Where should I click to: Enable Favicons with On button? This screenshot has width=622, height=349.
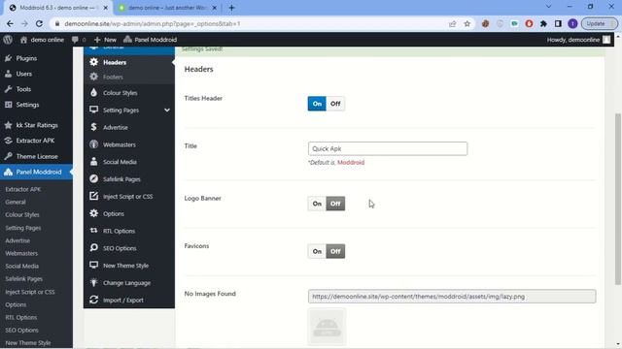coord(317,251)
